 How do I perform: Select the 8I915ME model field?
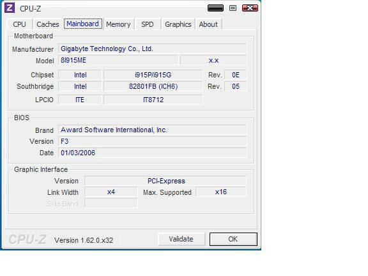pyautogui.click(x=118, y=60)
